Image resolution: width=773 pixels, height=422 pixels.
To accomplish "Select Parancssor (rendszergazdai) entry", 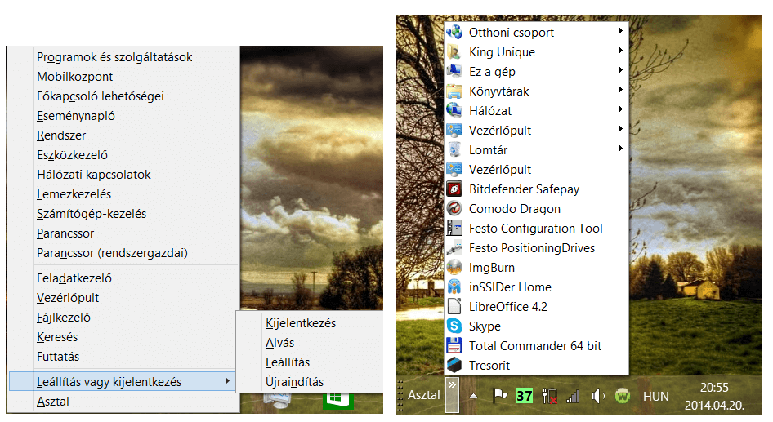I will [112, 253].
